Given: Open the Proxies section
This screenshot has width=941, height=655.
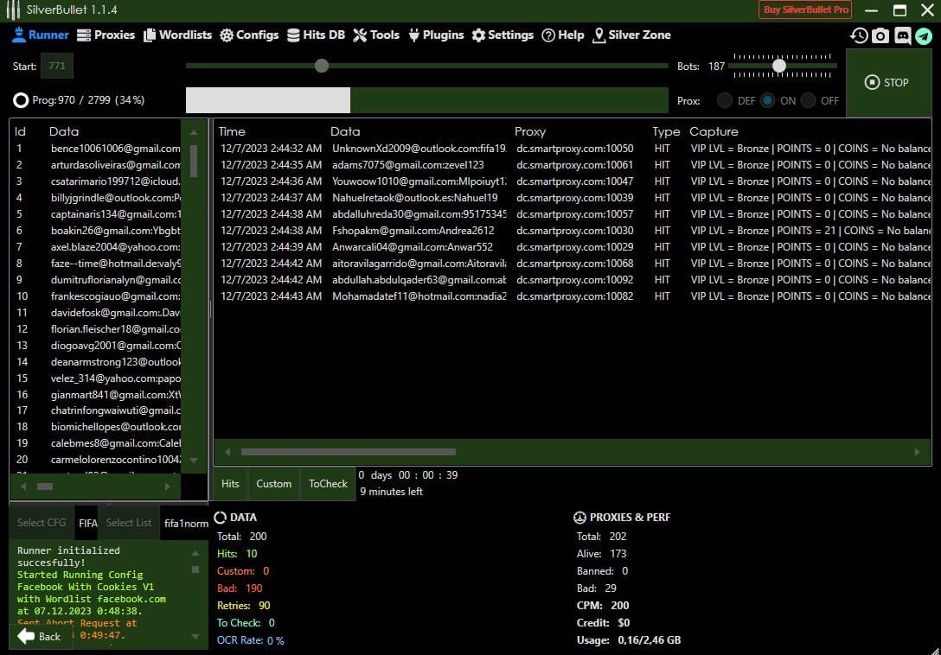Looking at the screenshot, I should [106, 35].
